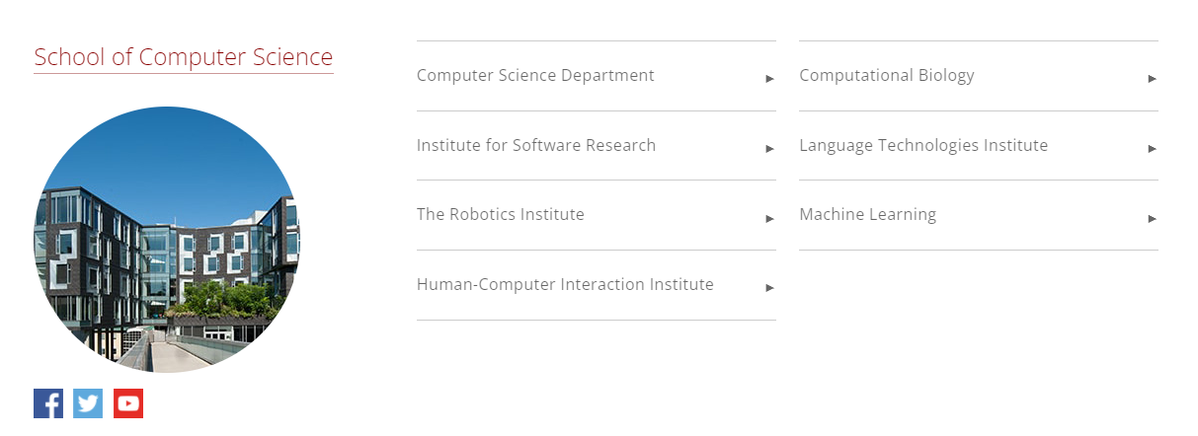Screen dimensions: 1198x436
Task: Click the arrow beside Computational Biology
Action: coord(1153,78)
